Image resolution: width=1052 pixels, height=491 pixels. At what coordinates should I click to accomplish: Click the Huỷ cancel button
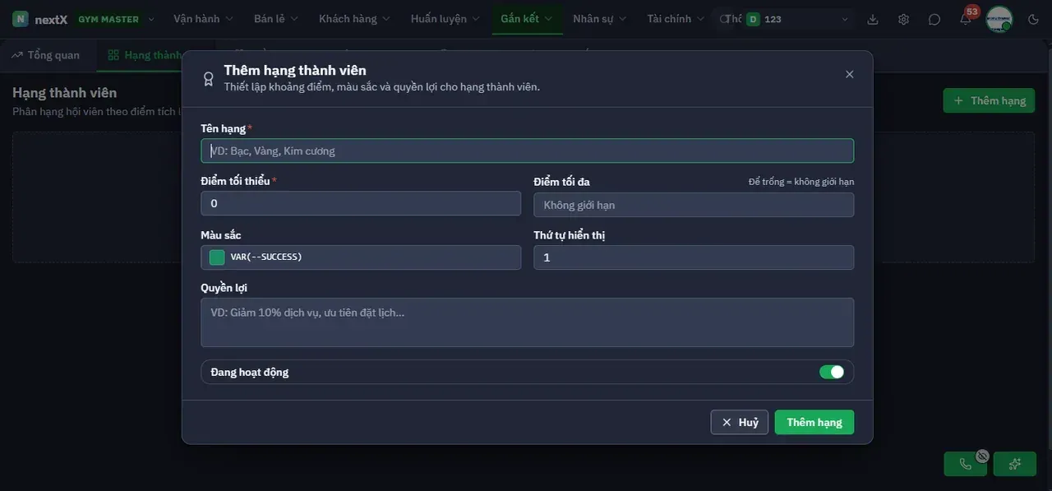(x=740, y=422)
